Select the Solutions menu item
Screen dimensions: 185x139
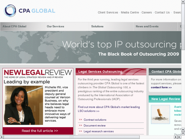(97, 26)
